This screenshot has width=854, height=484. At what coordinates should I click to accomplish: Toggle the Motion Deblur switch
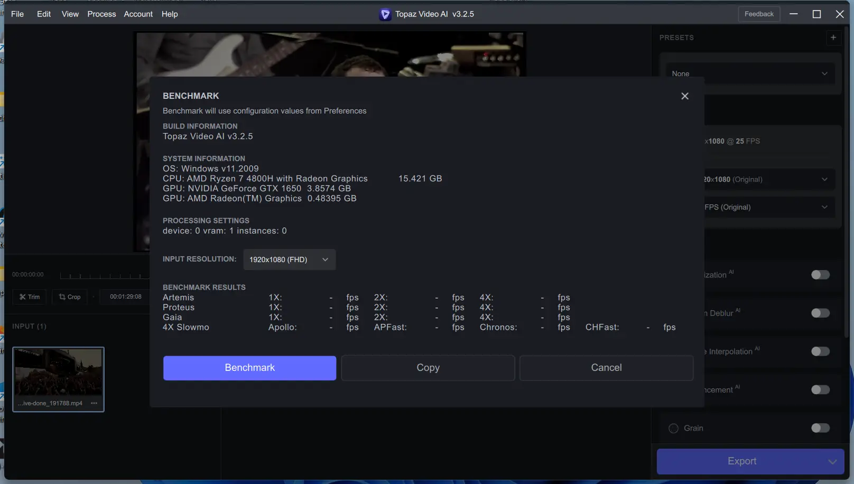(x=820, y=313)
